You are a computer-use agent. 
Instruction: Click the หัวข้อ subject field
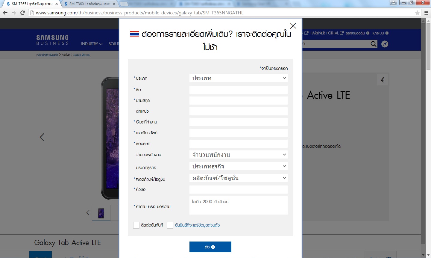point(239,189)
